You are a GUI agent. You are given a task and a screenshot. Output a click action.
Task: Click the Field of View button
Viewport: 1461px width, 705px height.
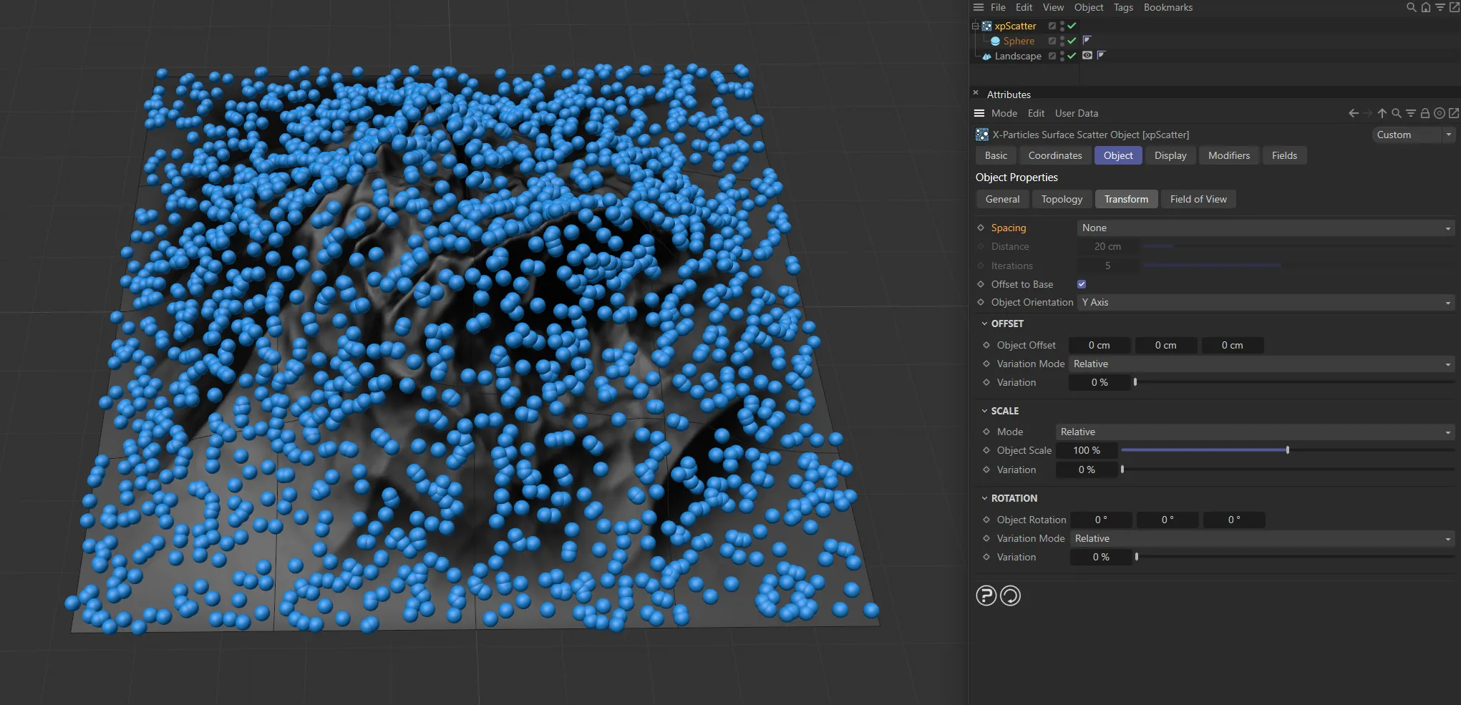pos(1198,199)
